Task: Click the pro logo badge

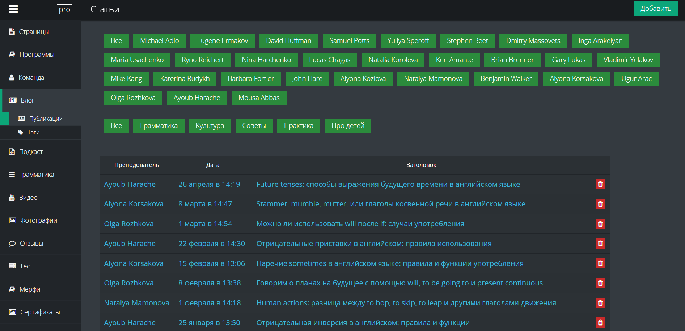Action: click(64, 9)
